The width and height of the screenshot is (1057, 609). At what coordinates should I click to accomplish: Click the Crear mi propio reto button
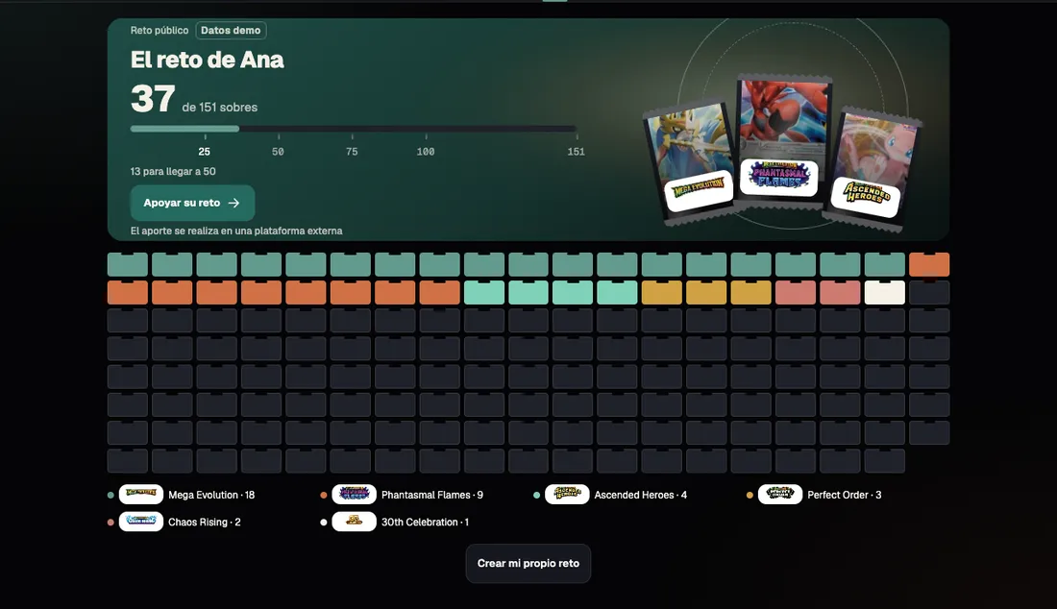(528, 563)
